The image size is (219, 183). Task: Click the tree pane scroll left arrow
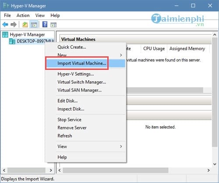[4, 170]
